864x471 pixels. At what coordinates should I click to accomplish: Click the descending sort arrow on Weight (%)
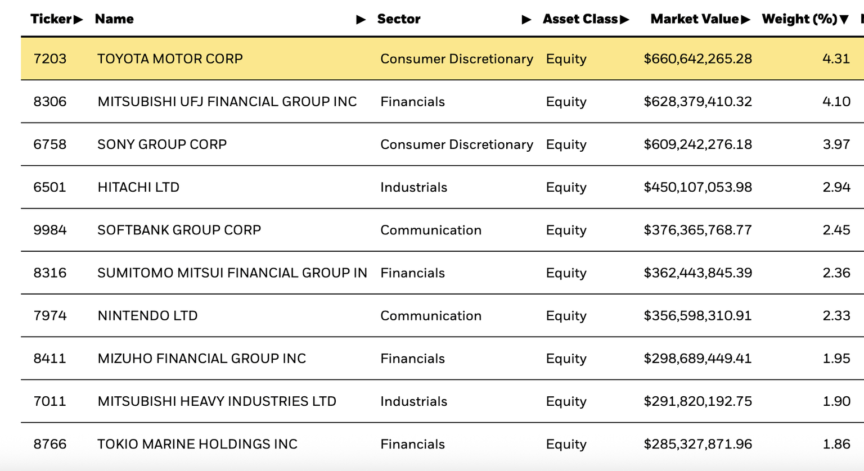(844, 19)
